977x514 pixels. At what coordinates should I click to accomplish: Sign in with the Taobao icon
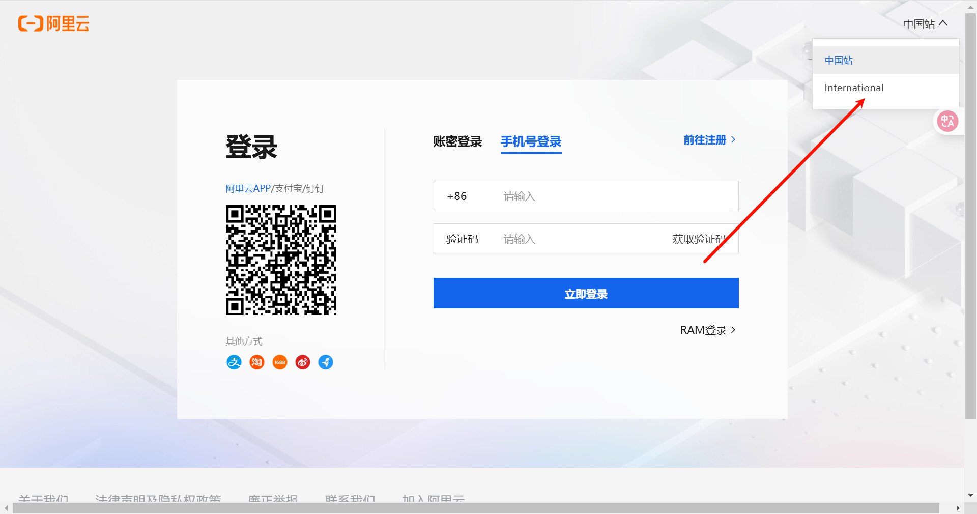[x=257, y=362]
